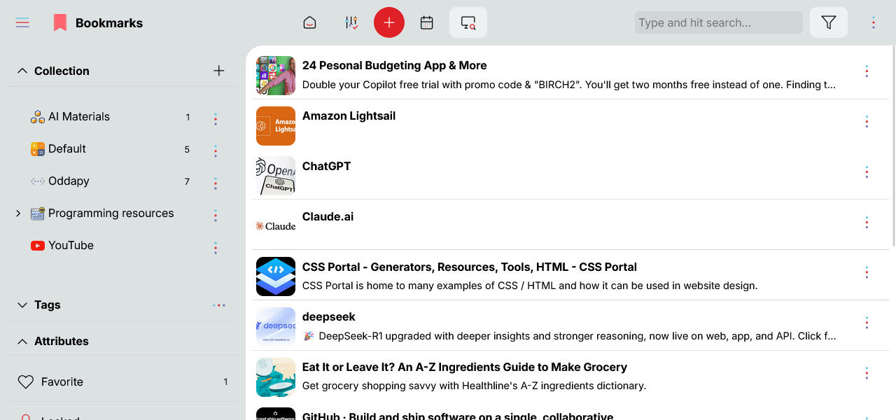The height and width of the screenshot is (420, 896).
Task: Click the deepseek bookmark thumbnail
Action: click(x=275, y=326)
